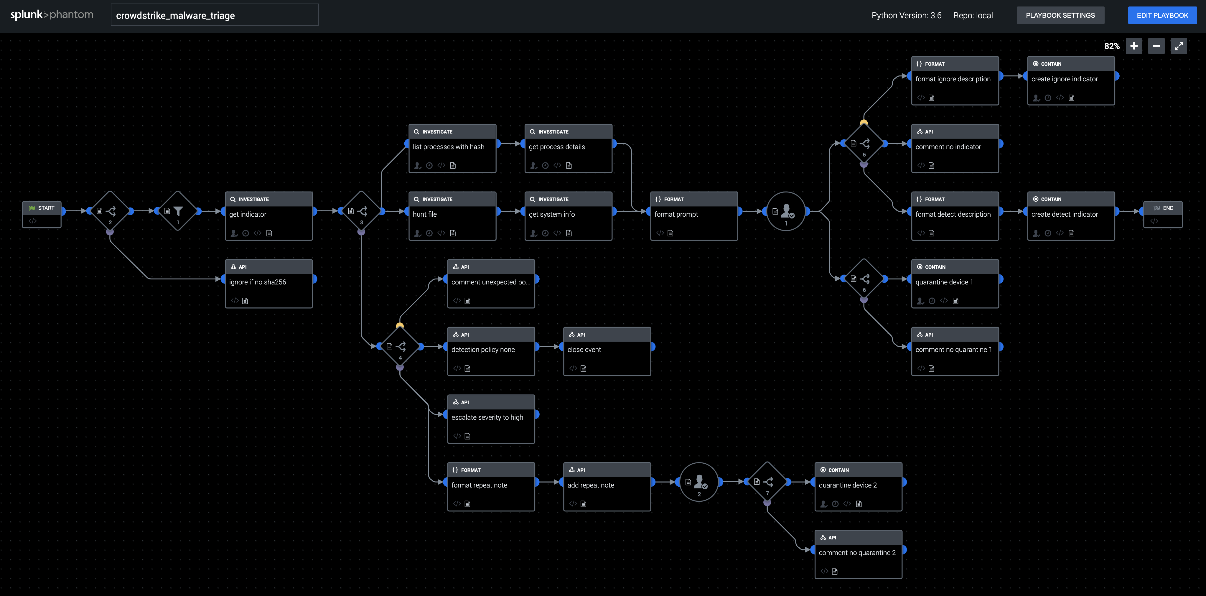
Task: Select decision block number 3
Action: point(361,211)
